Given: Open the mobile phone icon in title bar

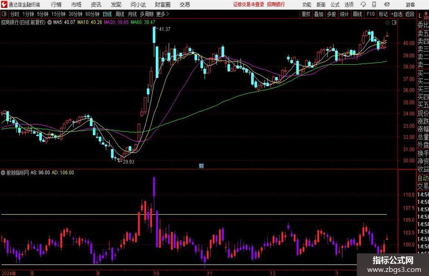Looking at the screenshot, I should tap(374, 5).
